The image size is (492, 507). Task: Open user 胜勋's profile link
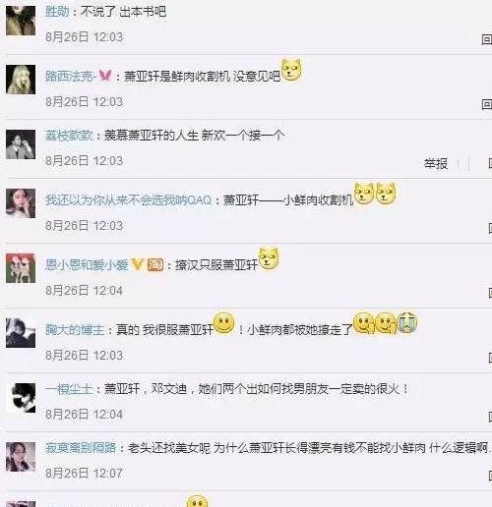pos(57,12)
